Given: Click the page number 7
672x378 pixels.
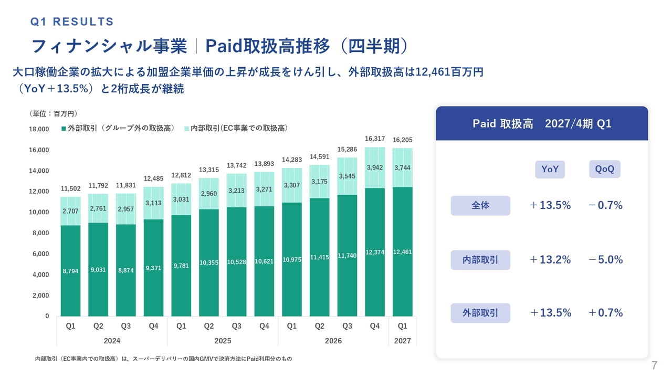Looking at the screenshot, I should [x=654, y=365].
